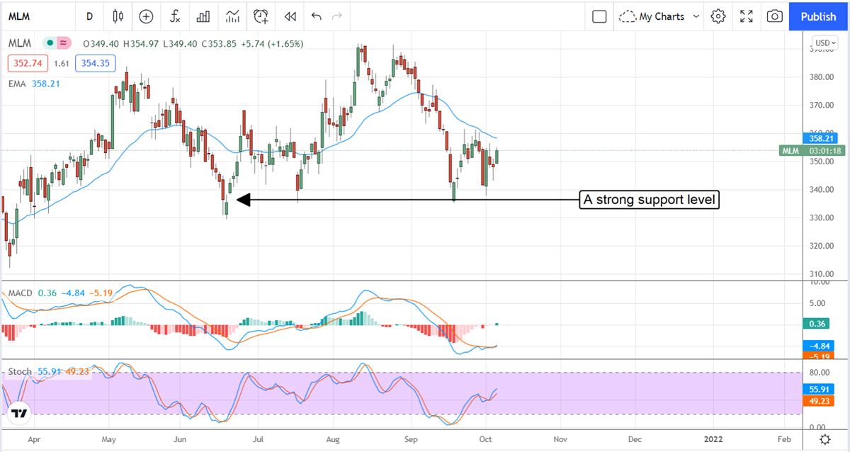Create a new alert with alarm icon
Screen dimensions: 850x452
(261, 16)
